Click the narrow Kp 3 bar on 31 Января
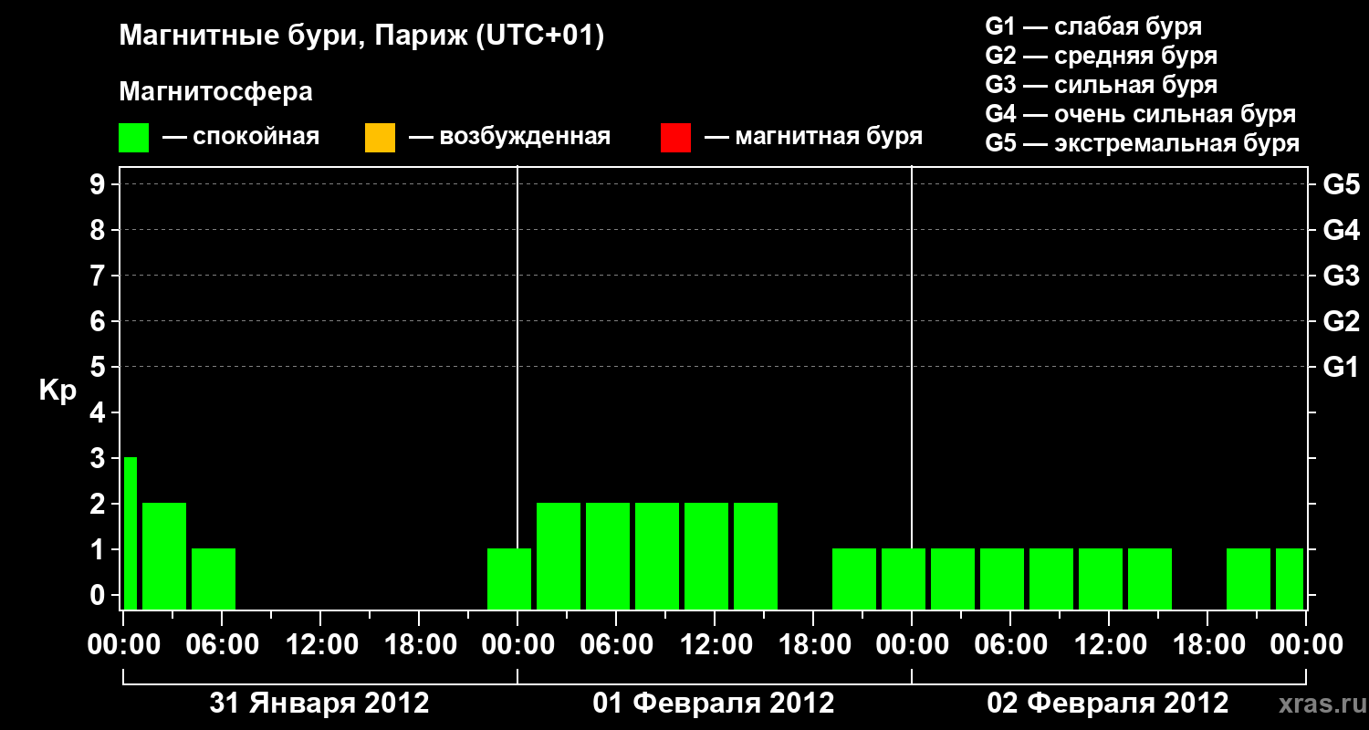 coord(131,533)
